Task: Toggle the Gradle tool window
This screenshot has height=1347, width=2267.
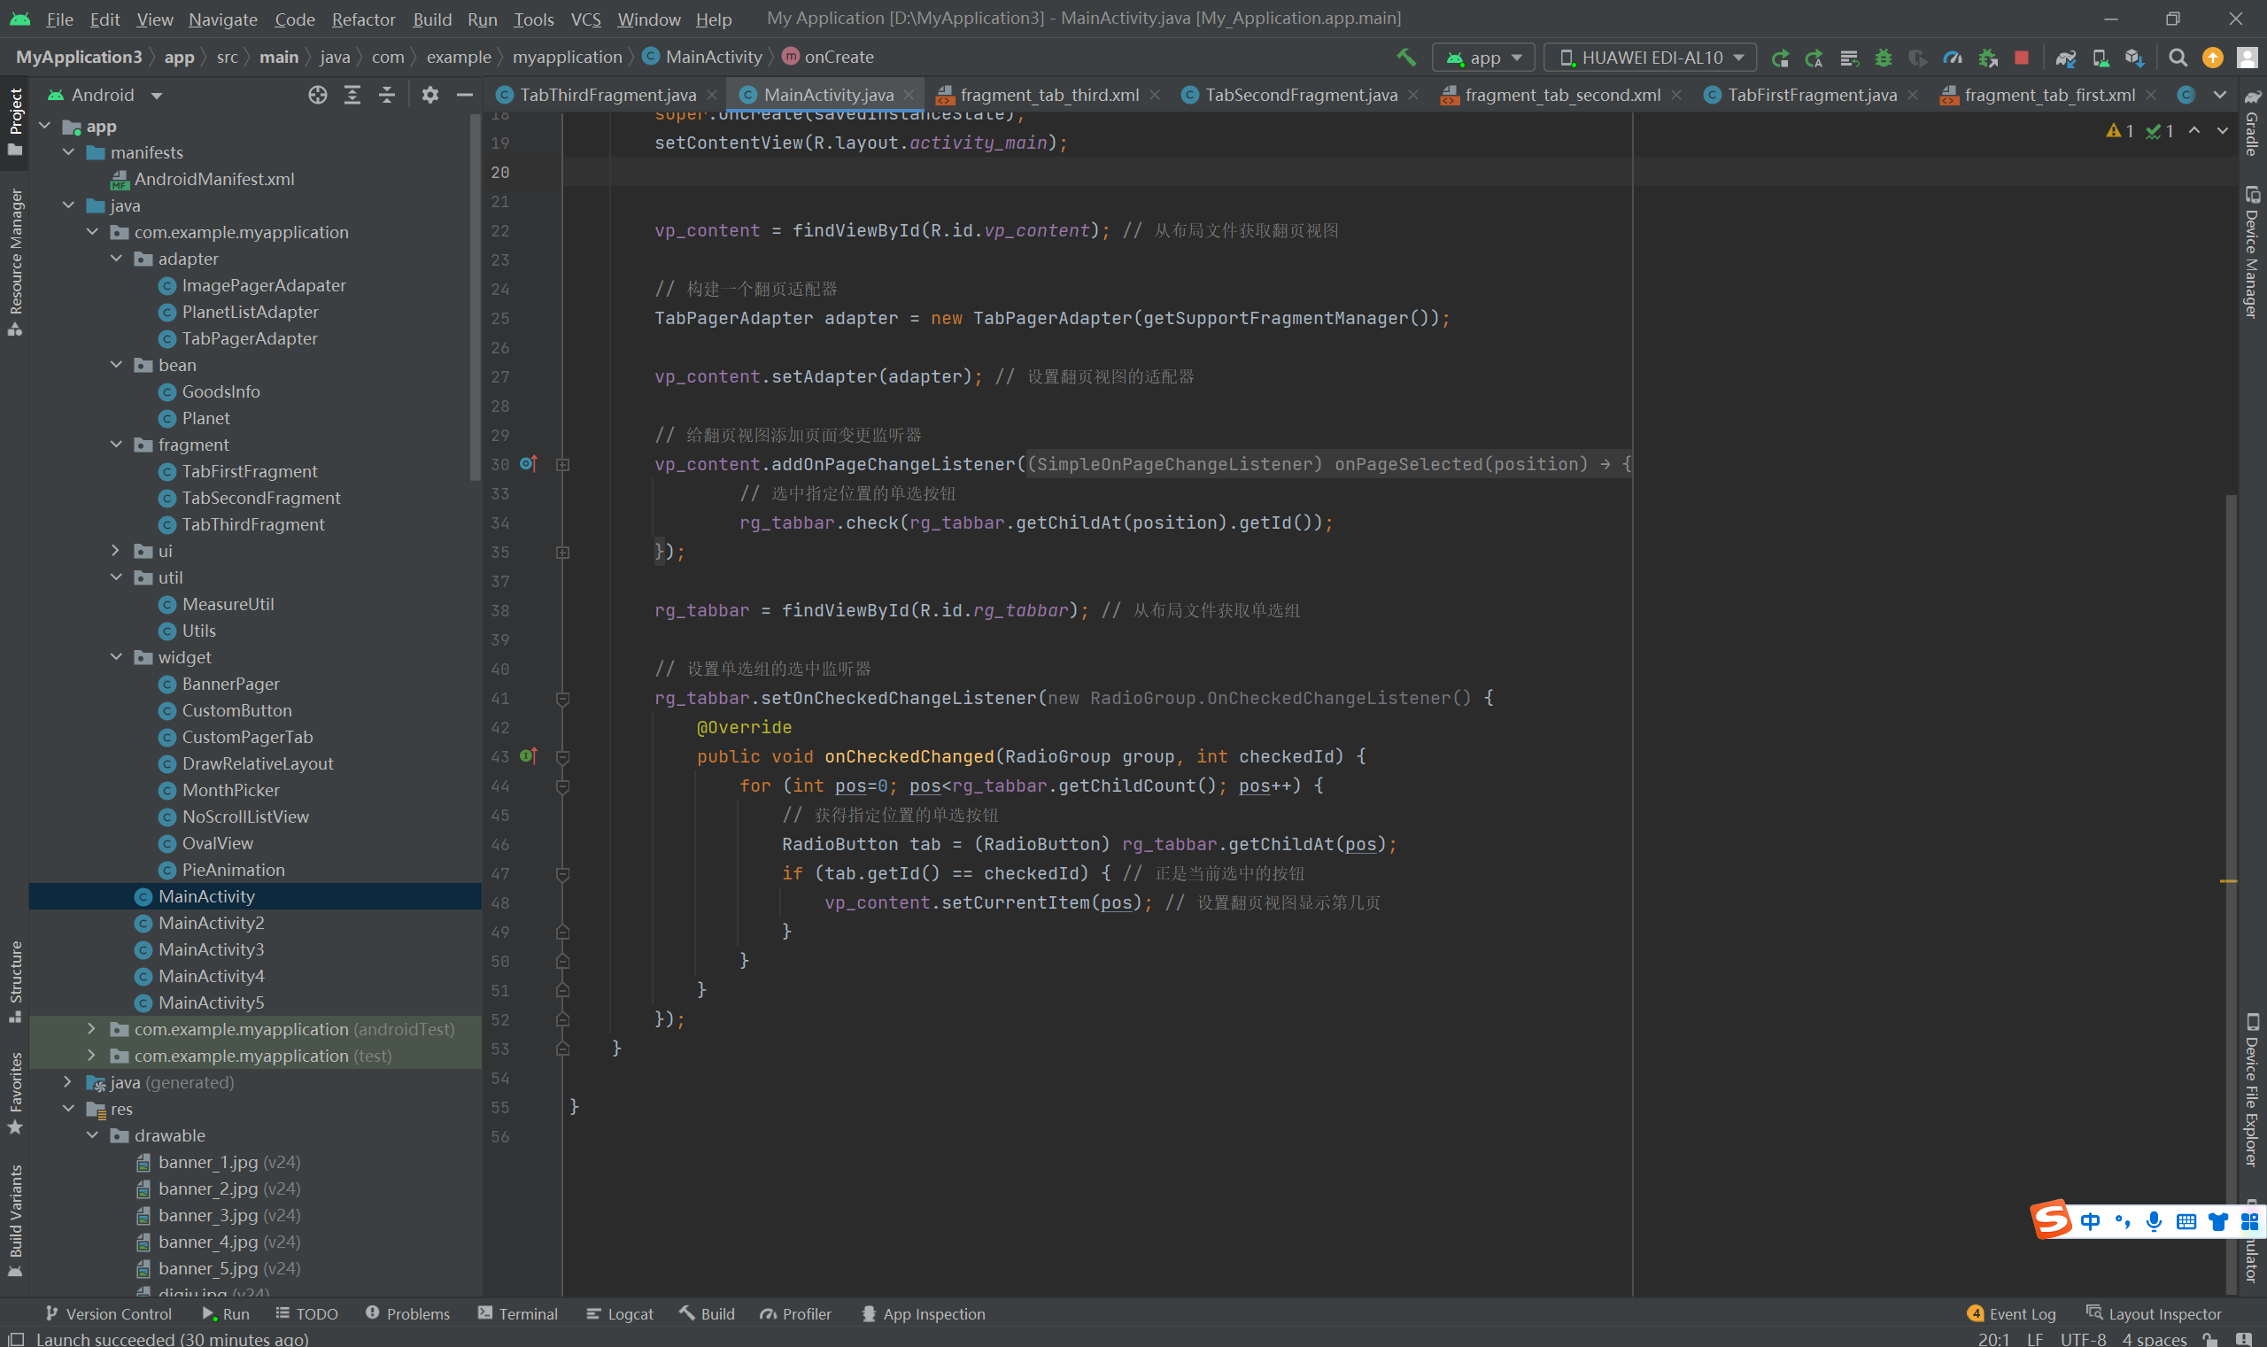Action: 2252,122
